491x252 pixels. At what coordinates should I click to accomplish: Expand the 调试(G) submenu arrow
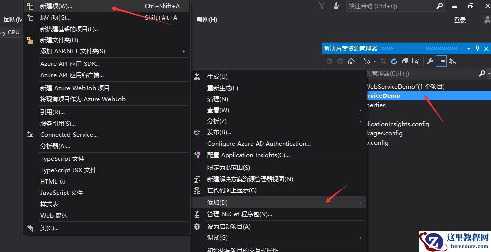coord(360,238)
